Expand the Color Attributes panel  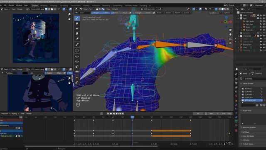pos(248,136)
